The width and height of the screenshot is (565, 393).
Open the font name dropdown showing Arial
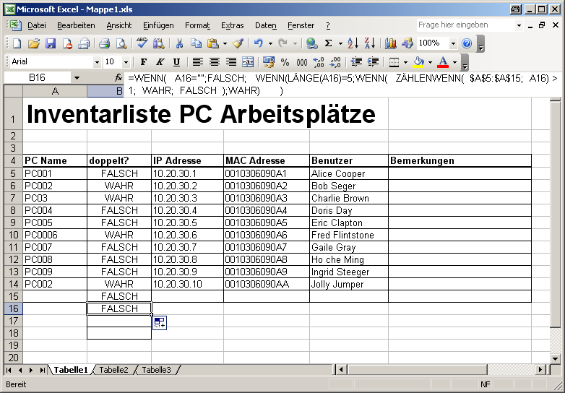pyautogui.click(x=97, y=62)
